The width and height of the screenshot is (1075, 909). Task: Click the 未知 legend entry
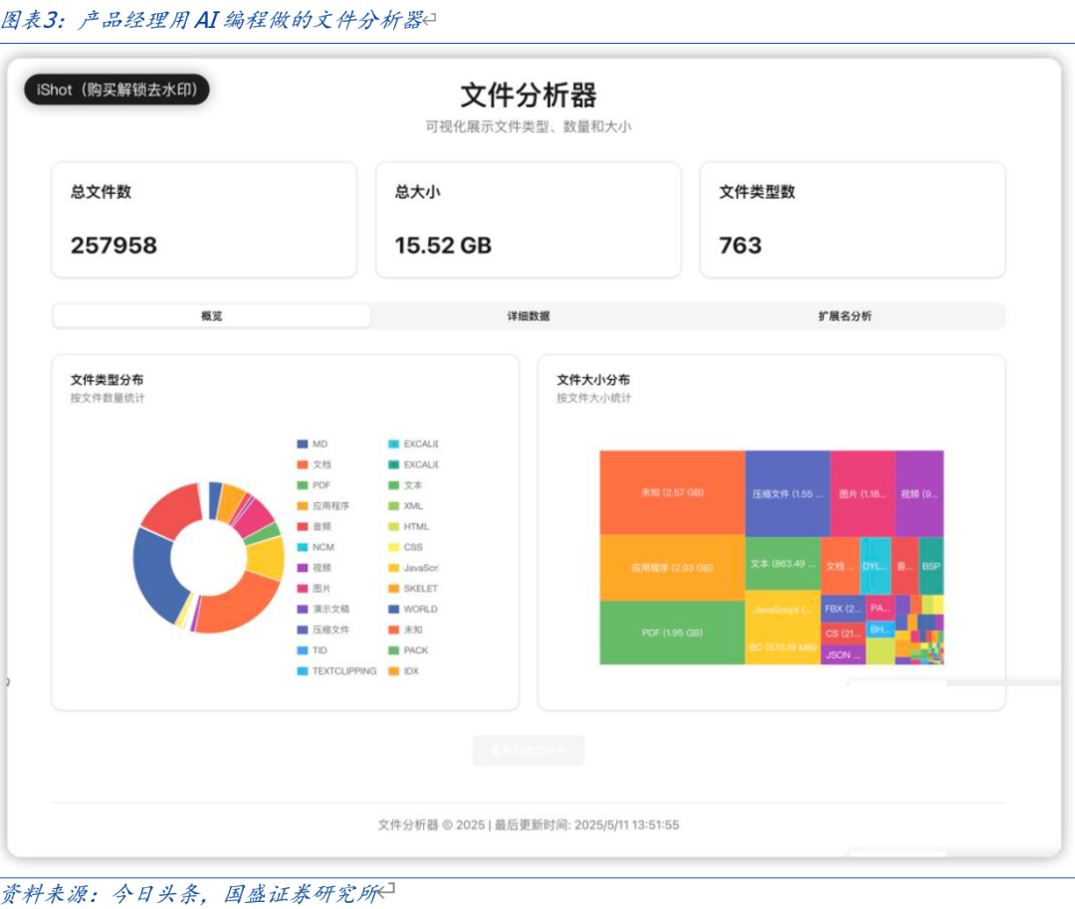[405, 629]
